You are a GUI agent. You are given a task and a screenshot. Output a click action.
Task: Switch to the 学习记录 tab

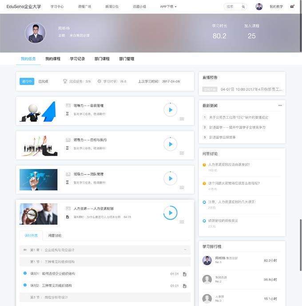[77, 59]
